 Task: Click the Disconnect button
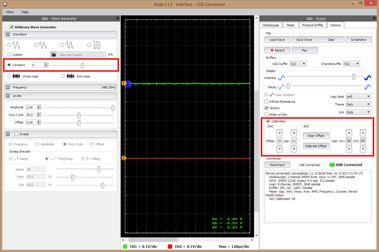pyautogui.click(x=277, y=165)
